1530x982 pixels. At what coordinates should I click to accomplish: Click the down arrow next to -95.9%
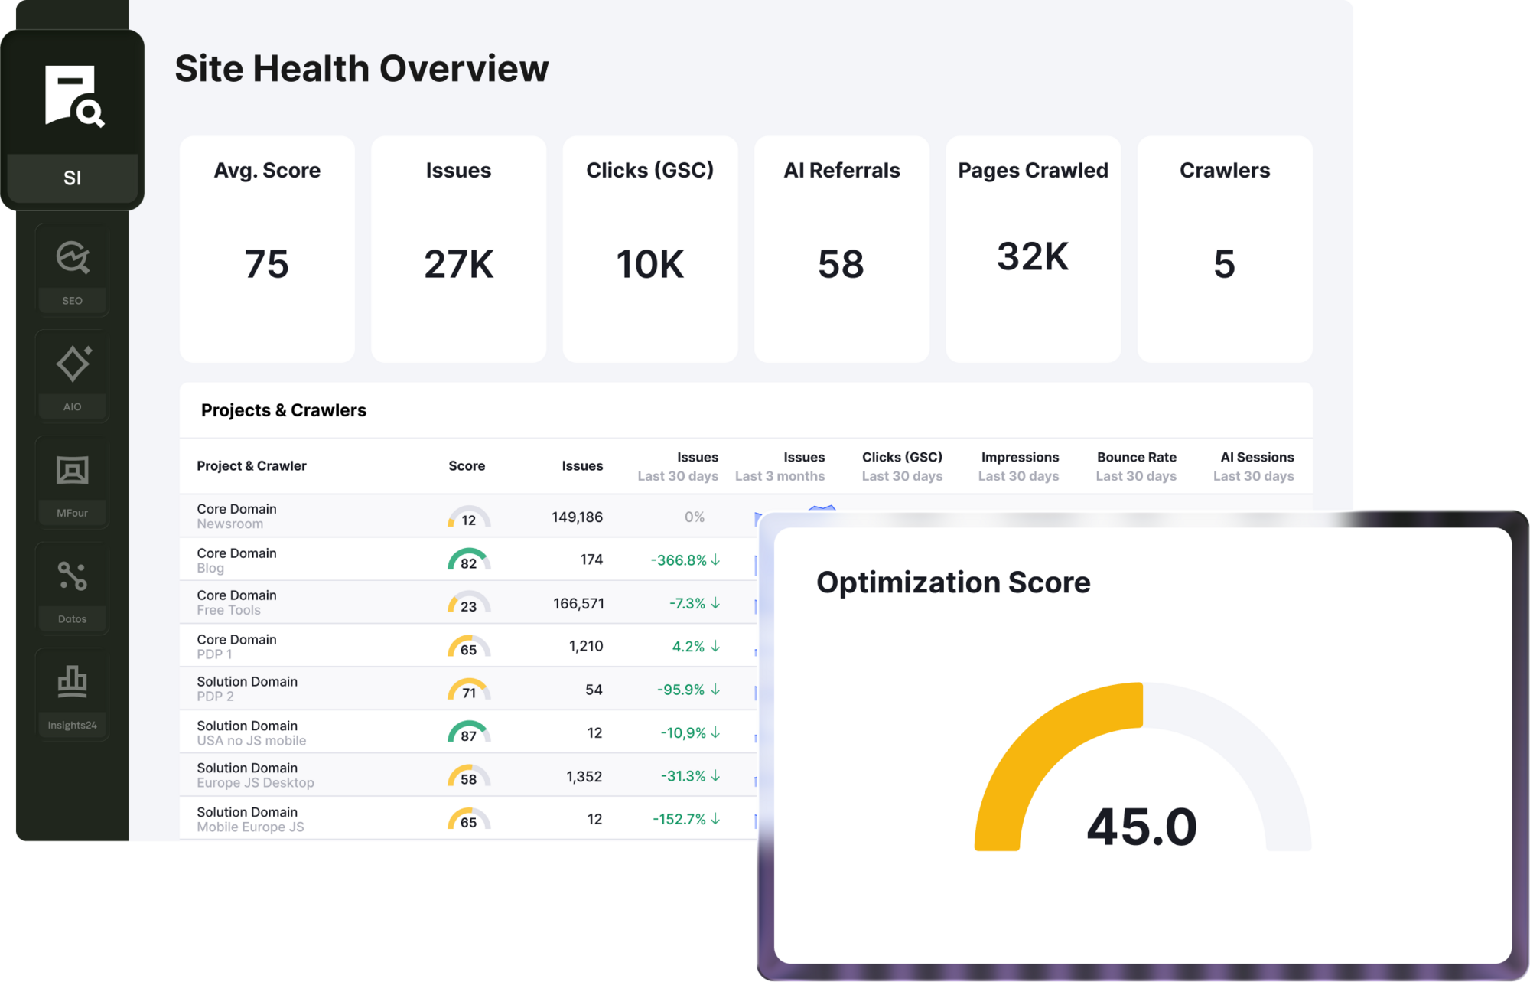[x=715, y=690]
